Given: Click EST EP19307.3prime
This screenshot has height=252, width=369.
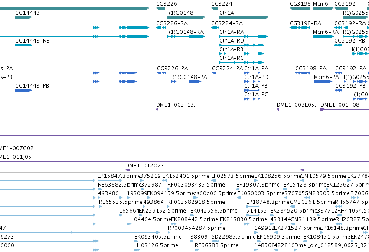Looking at the screenshot, I should click(x=238, y=189).
